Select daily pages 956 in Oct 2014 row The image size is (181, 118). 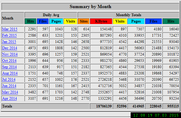(60, 61)
